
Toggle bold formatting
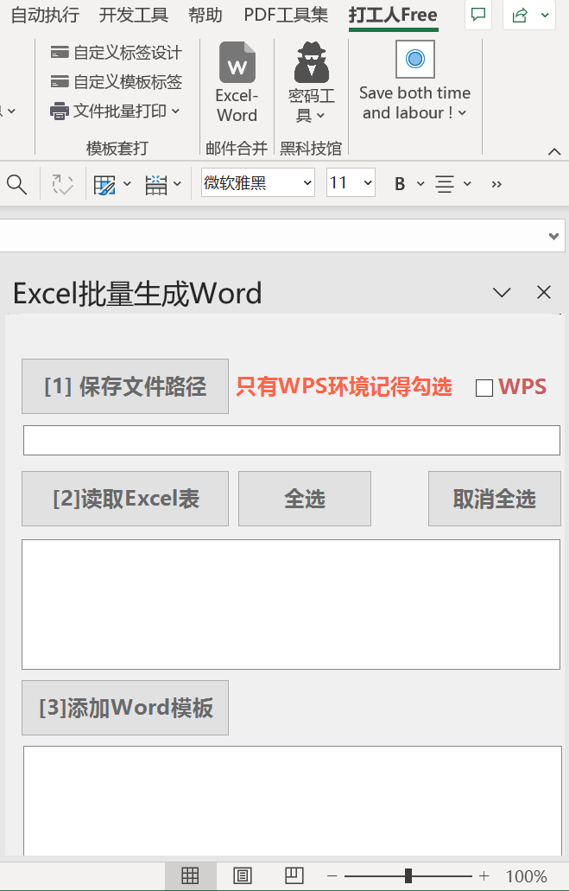click(400, 183)
